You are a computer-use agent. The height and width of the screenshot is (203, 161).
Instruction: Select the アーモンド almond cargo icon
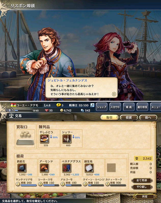44,168
